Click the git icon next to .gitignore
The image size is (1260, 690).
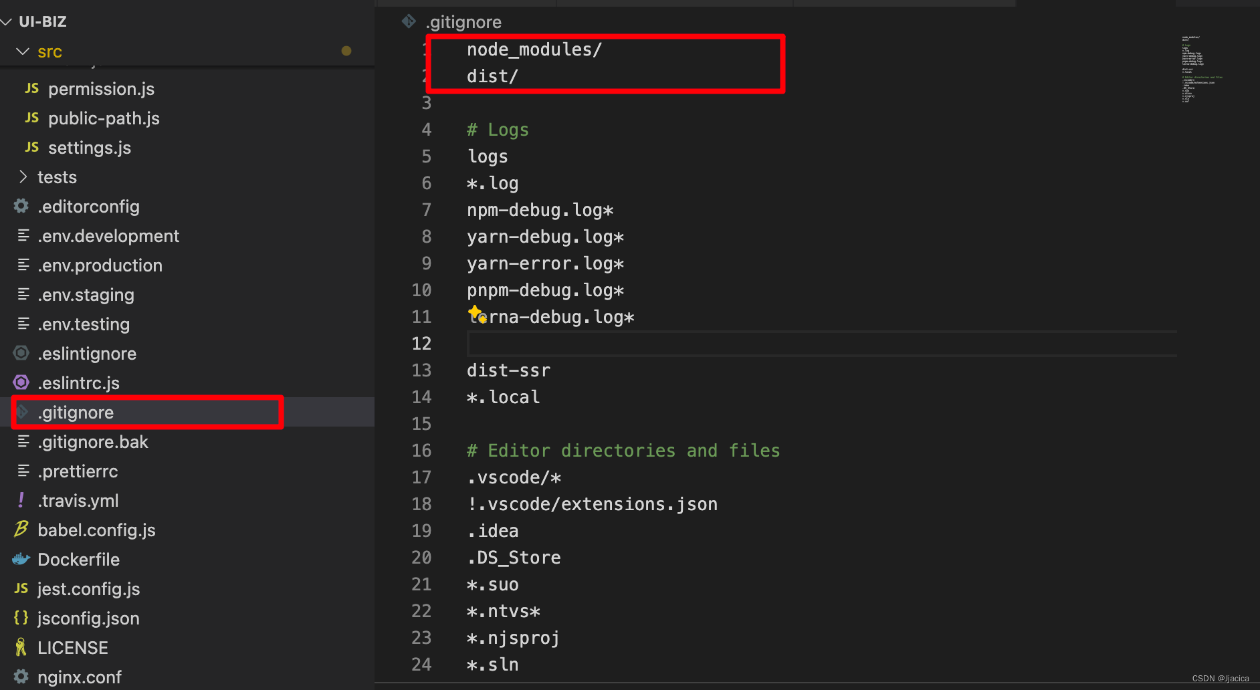point(21,413)
